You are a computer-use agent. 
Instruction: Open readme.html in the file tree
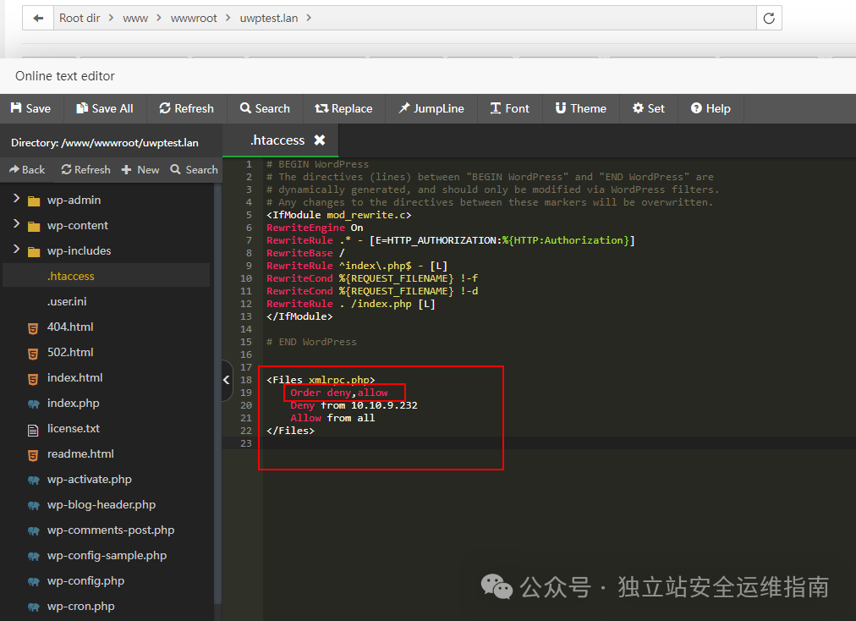point(80,453)
